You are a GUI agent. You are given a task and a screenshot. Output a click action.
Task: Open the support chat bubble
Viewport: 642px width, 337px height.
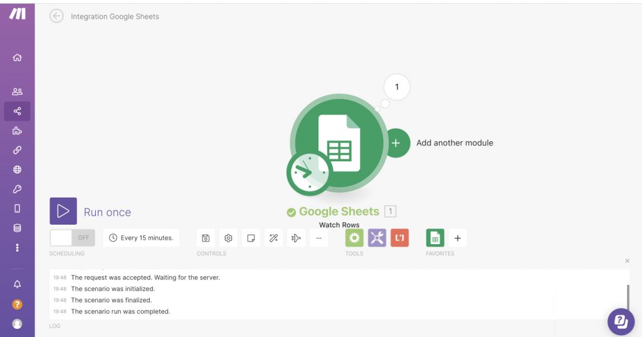[621, 322]
